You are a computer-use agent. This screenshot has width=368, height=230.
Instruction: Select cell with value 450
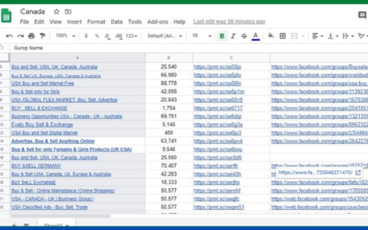pyautogui.click(x=169, y=133)
